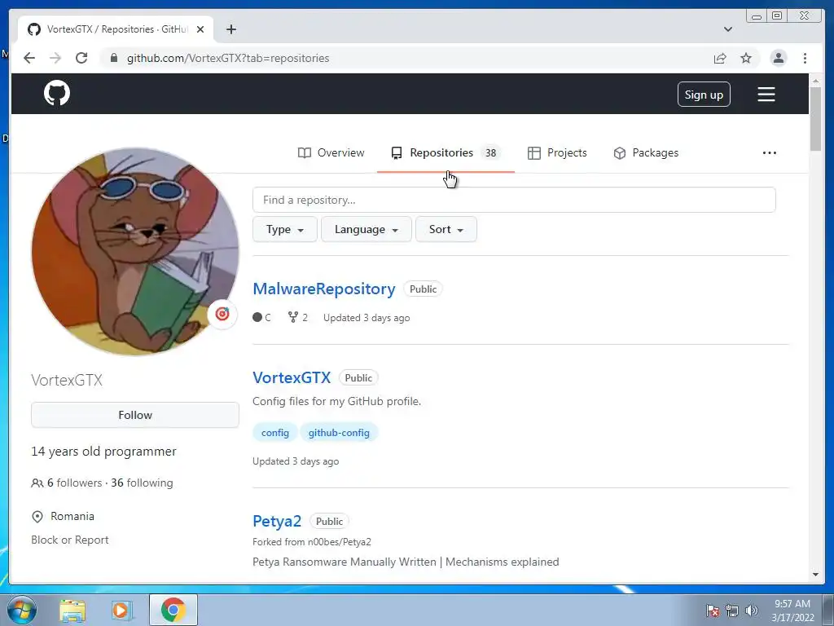834x626 pixels.
Task: Switch to the Overview tab
Action: 331,152
